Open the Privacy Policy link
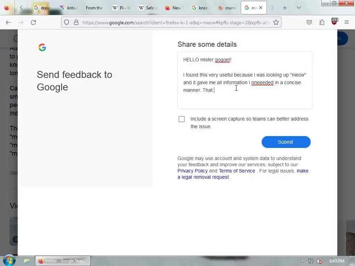355x266 pixels. [192, 171]
